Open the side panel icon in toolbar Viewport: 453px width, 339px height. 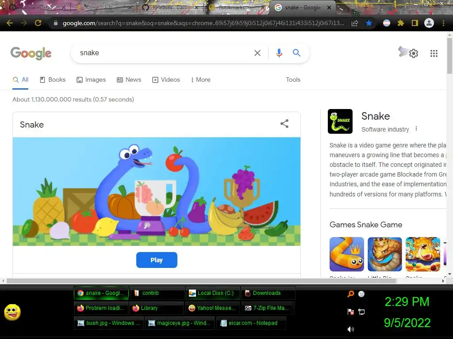(x=415, y=23)
